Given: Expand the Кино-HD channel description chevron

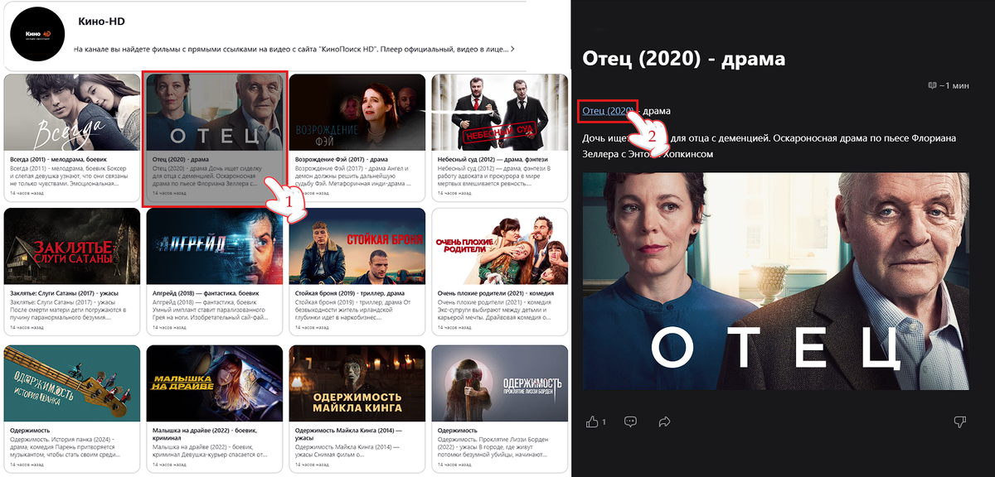Looking at the screenshot, I should 512,50.
